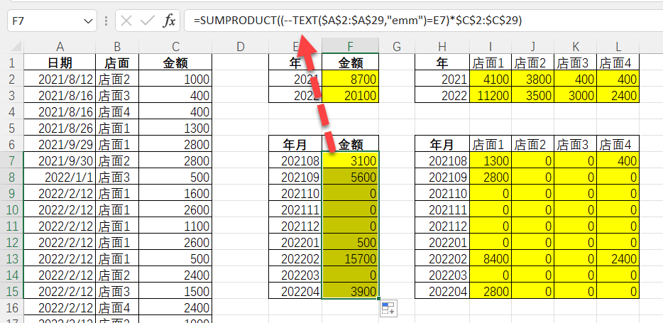Click the 日期 header cell
The width and height of the screenshot is (663, 323).
60,62
